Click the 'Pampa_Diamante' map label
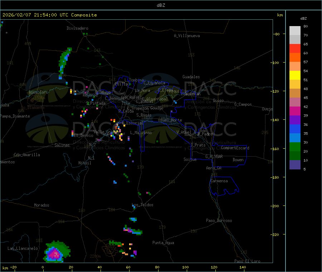 15,116
